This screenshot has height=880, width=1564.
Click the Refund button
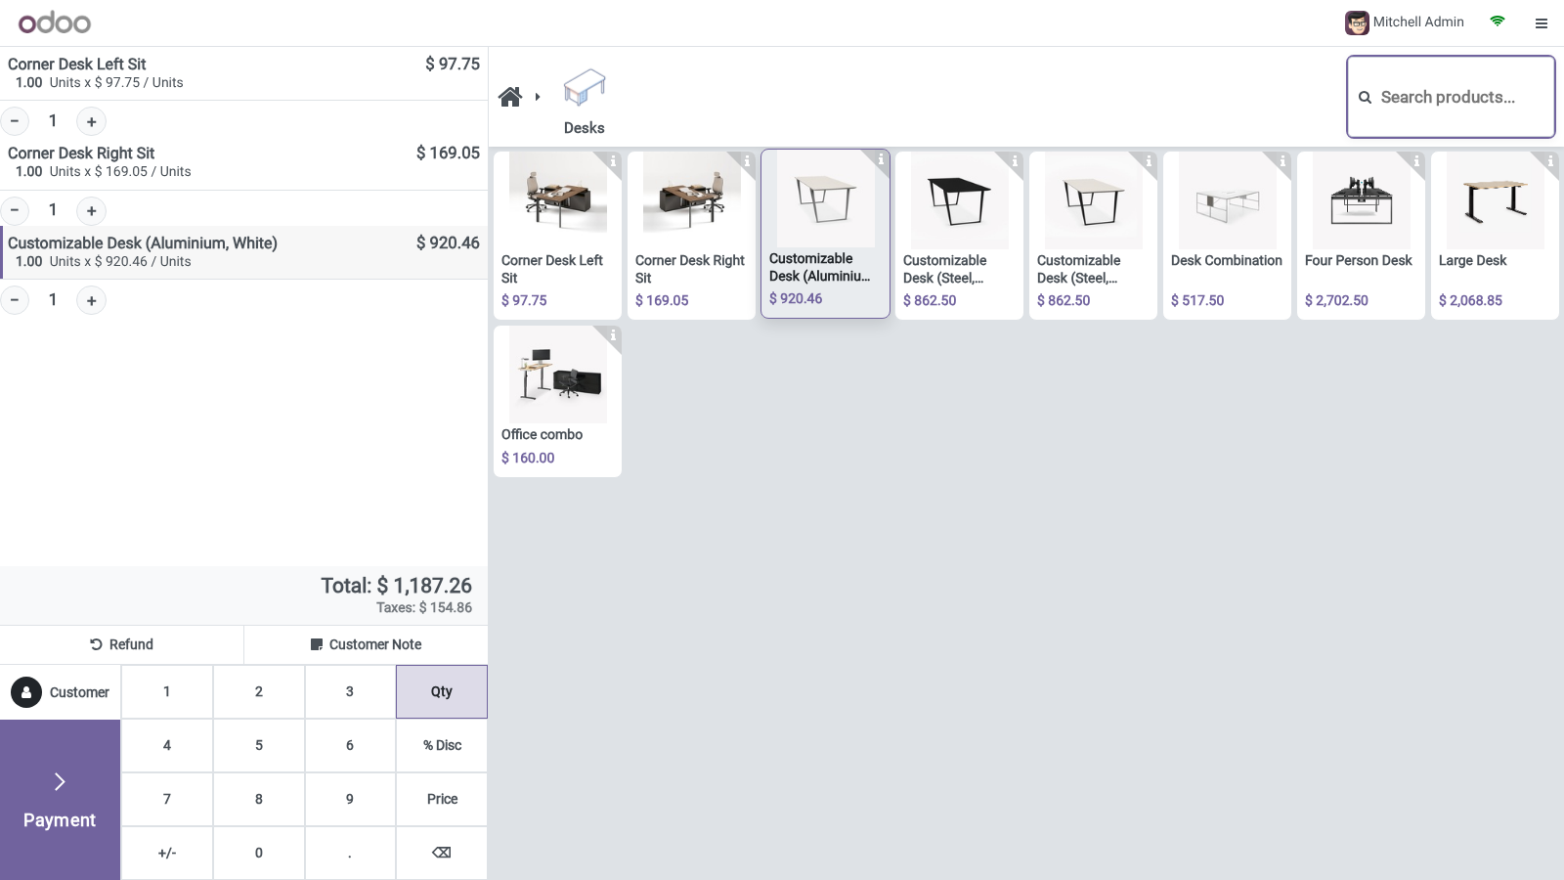click(x=121, y=644)
